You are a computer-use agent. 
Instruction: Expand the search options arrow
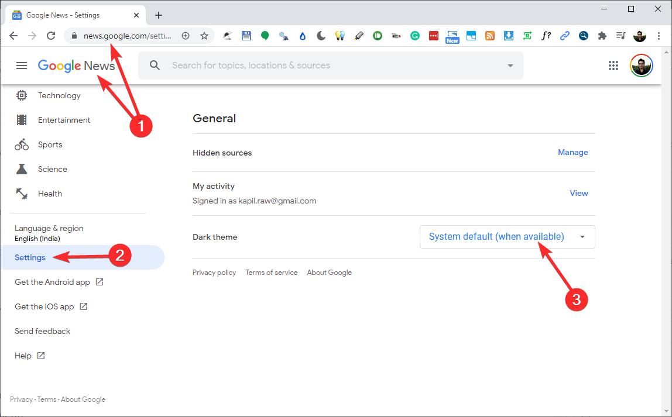tap(510, 66)
